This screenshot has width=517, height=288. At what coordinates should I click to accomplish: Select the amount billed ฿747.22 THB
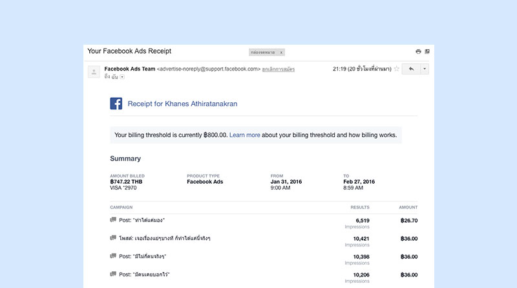[126, 182]
